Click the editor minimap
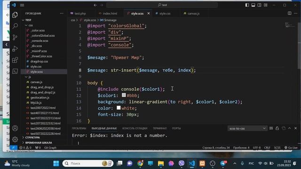 pyautogui.click(x=290, y=25)
